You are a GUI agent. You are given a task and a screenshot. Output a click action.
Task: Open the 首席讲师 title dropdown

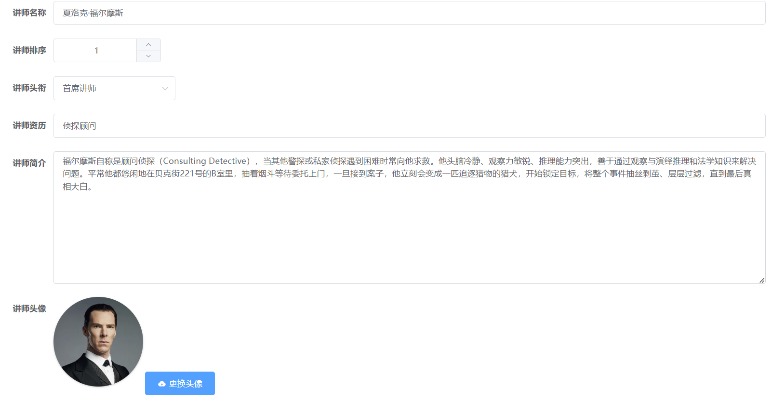pos(114,88)
